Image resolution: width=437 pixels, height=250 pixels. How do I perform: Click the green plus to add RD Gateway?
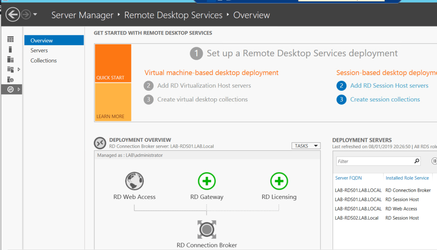click(207, 181)
